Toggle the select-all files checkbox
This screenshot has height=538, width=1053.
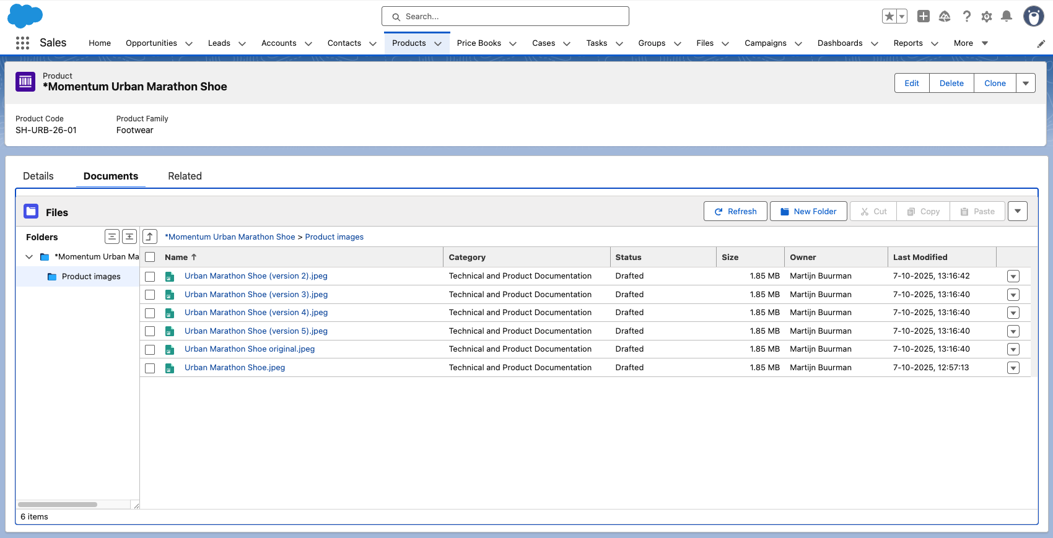click(150, 257)
